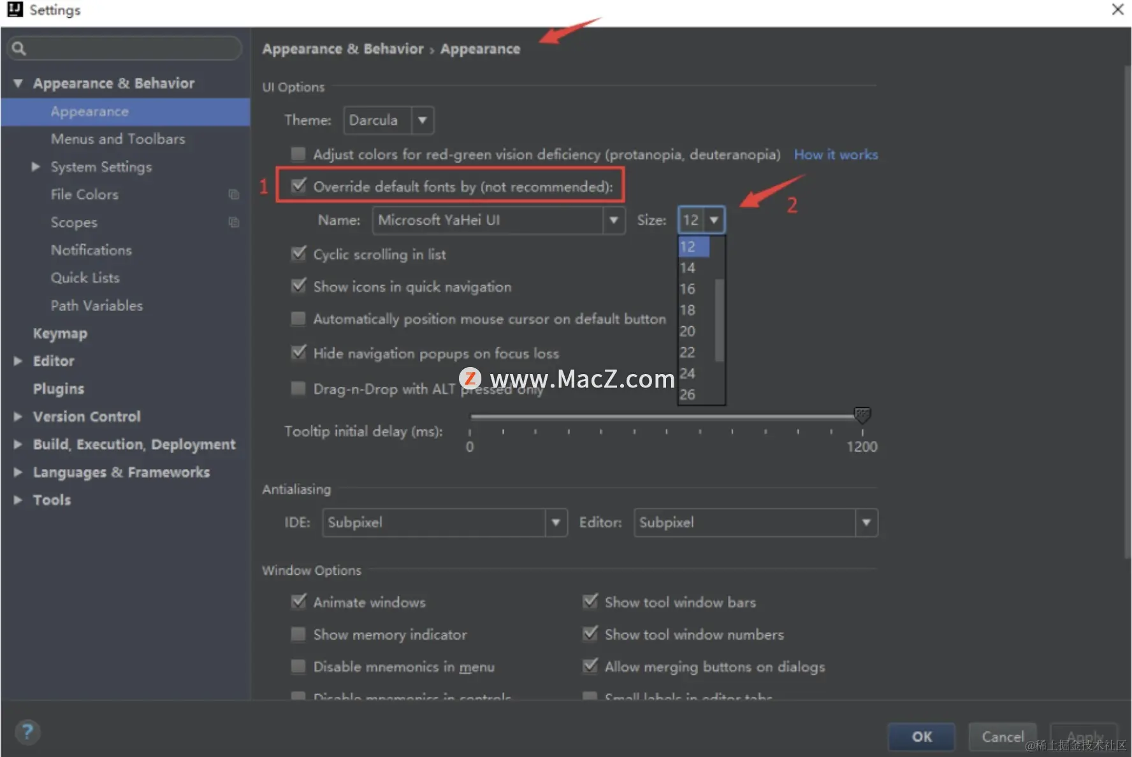
Task: Open the help question mark button
Action: (x=27, y=732)
